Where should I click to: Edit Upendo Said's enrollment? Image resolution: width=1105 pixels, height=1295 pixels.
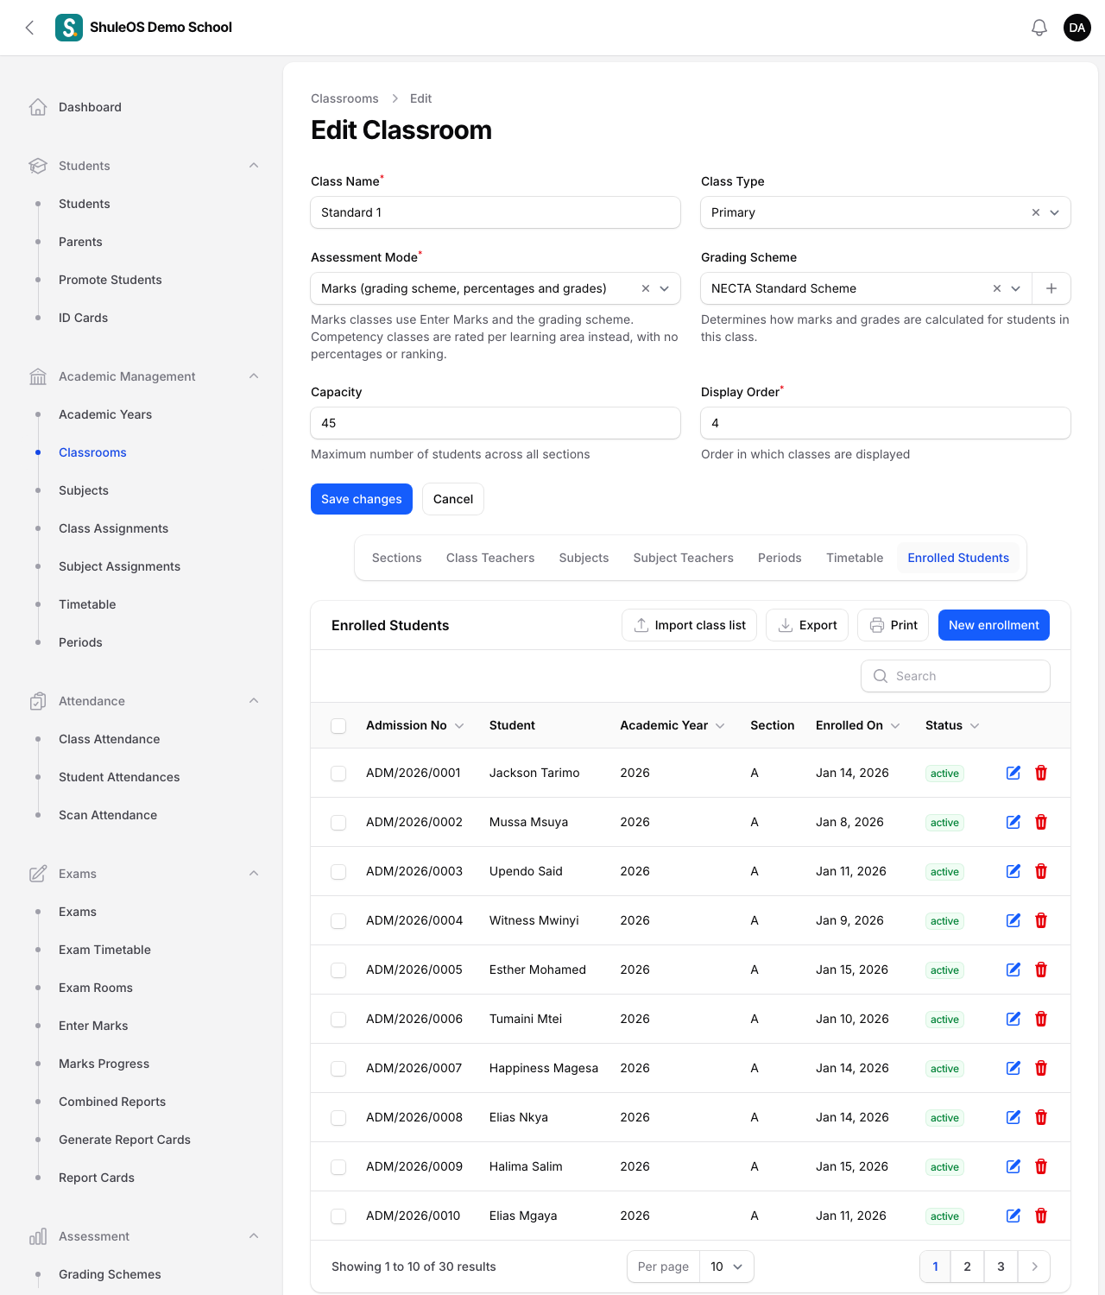click(x=1013, y=871)
